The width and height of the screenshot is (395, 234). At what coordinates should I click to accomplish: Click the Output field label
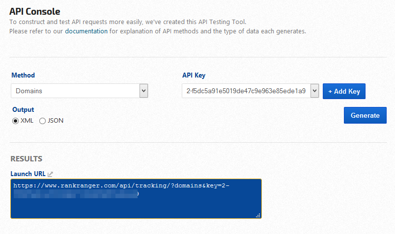click(23, 109)
